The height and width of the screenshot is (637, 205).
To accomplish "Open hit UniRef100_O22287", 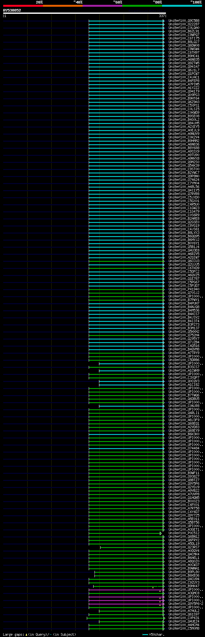I will point(184,24).
